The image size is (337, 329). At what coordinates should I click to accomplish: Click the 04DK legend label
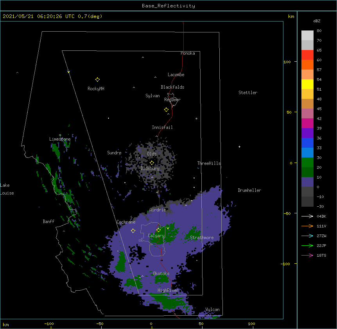[321, 216]
